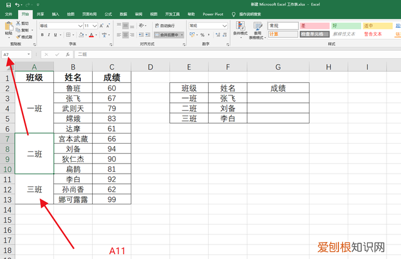Switch to the Power Pivot tab
Screen dimensions: 401x259
click(x=213, y=14)
